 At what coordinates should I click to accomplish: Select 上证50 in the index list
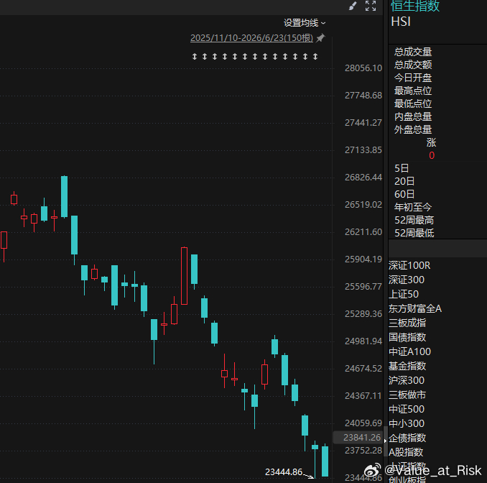404,294
